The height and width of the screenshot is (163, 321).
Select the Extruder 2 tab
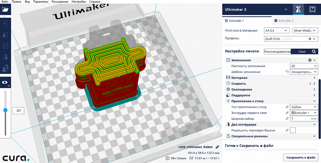tap(296, 21)
